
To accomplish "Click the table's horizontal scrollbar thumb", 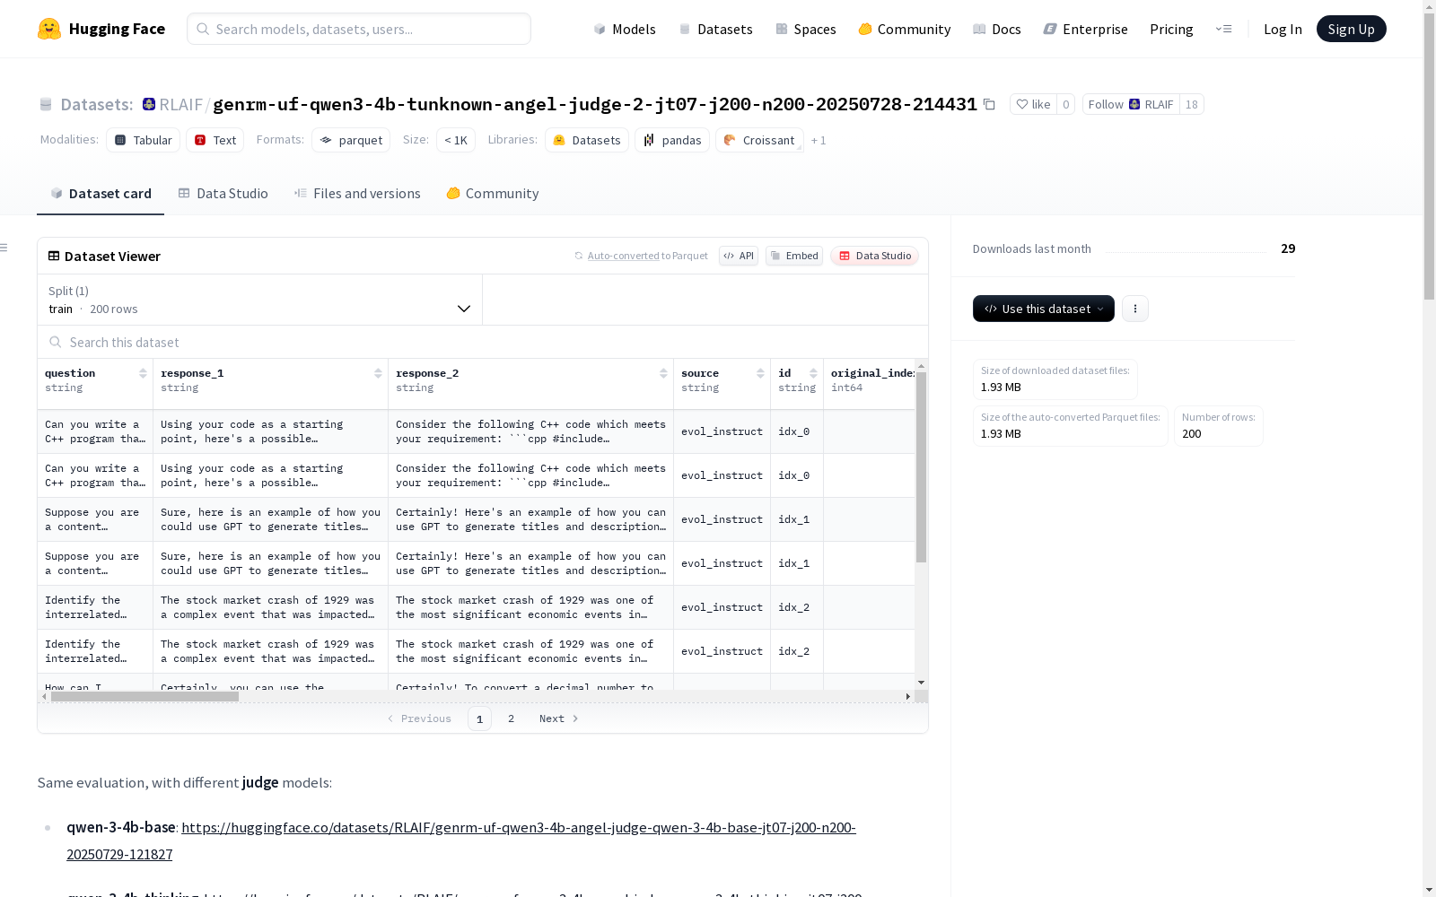I will [x=144, y=696].
